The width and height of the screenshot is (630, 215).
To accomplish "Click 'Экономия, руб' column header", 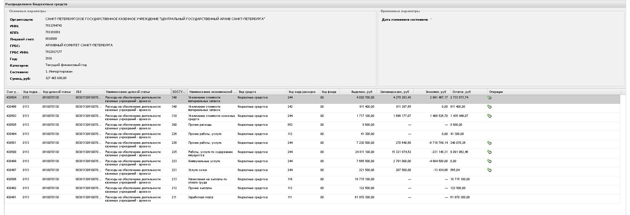I will 432,92.
